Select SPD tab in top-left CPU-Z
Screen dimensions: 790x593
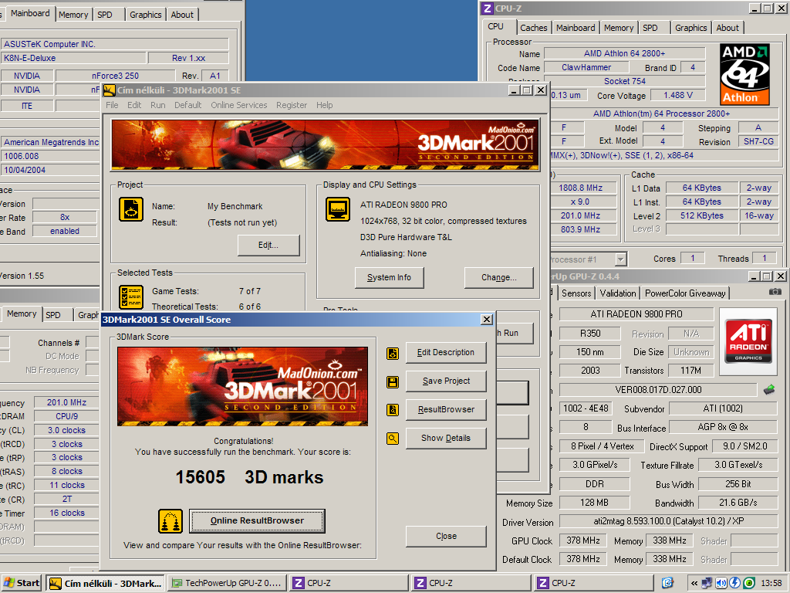(105, 15)
